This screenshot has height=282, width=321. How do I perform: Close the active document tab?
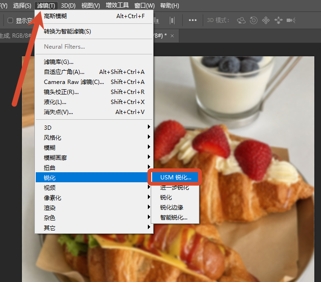point(172,36)
